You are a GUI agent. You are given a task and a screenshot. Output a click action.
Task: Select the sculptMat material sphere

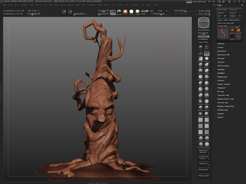137,12
